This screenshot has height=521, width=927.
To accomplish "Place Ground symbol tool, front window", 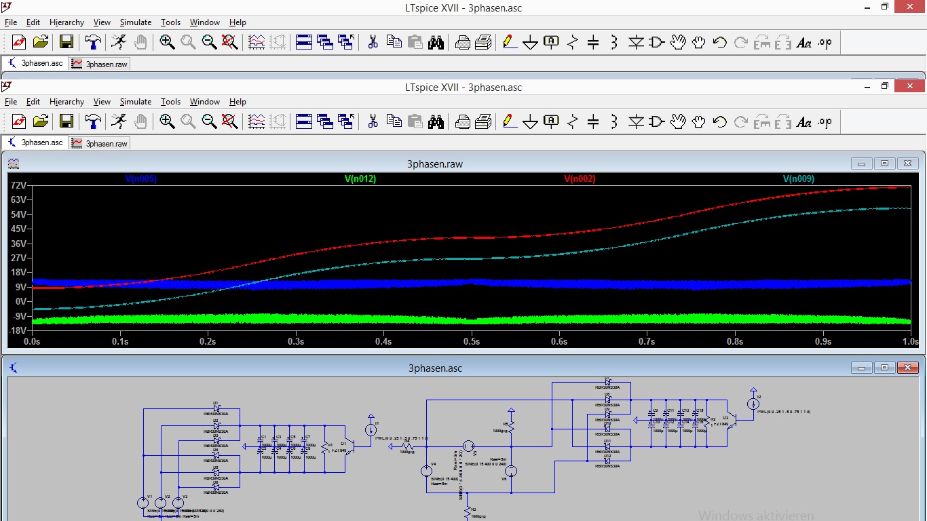I will pos(531,122).
